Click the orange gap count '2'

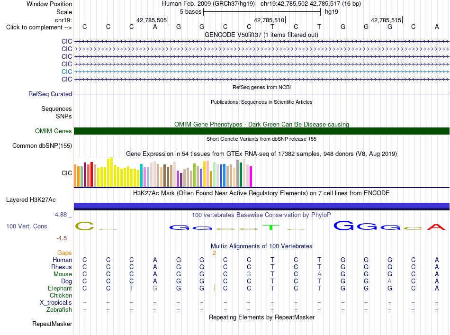214,253
